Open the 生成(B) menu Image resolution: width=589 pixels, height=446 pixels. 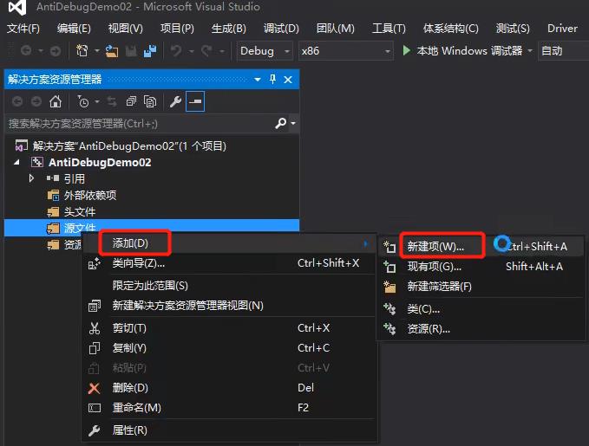click(228, 29)
